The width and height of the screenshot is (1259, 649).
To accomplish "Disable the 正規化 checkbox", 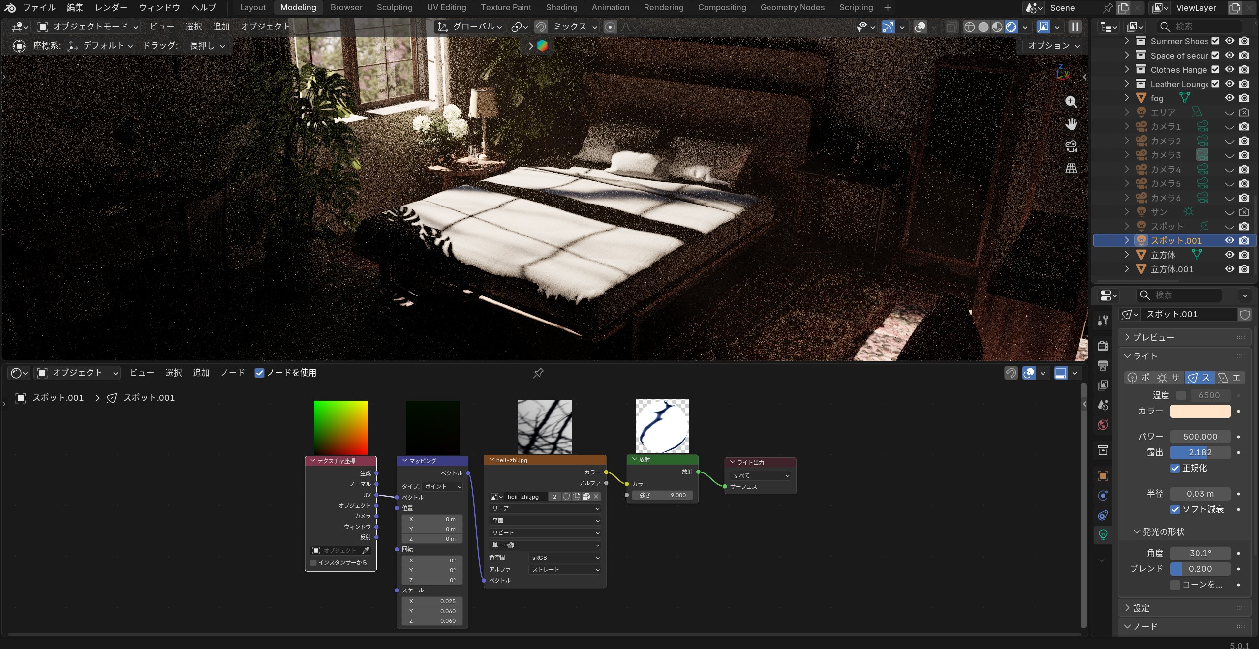I will click(1175, 468).
